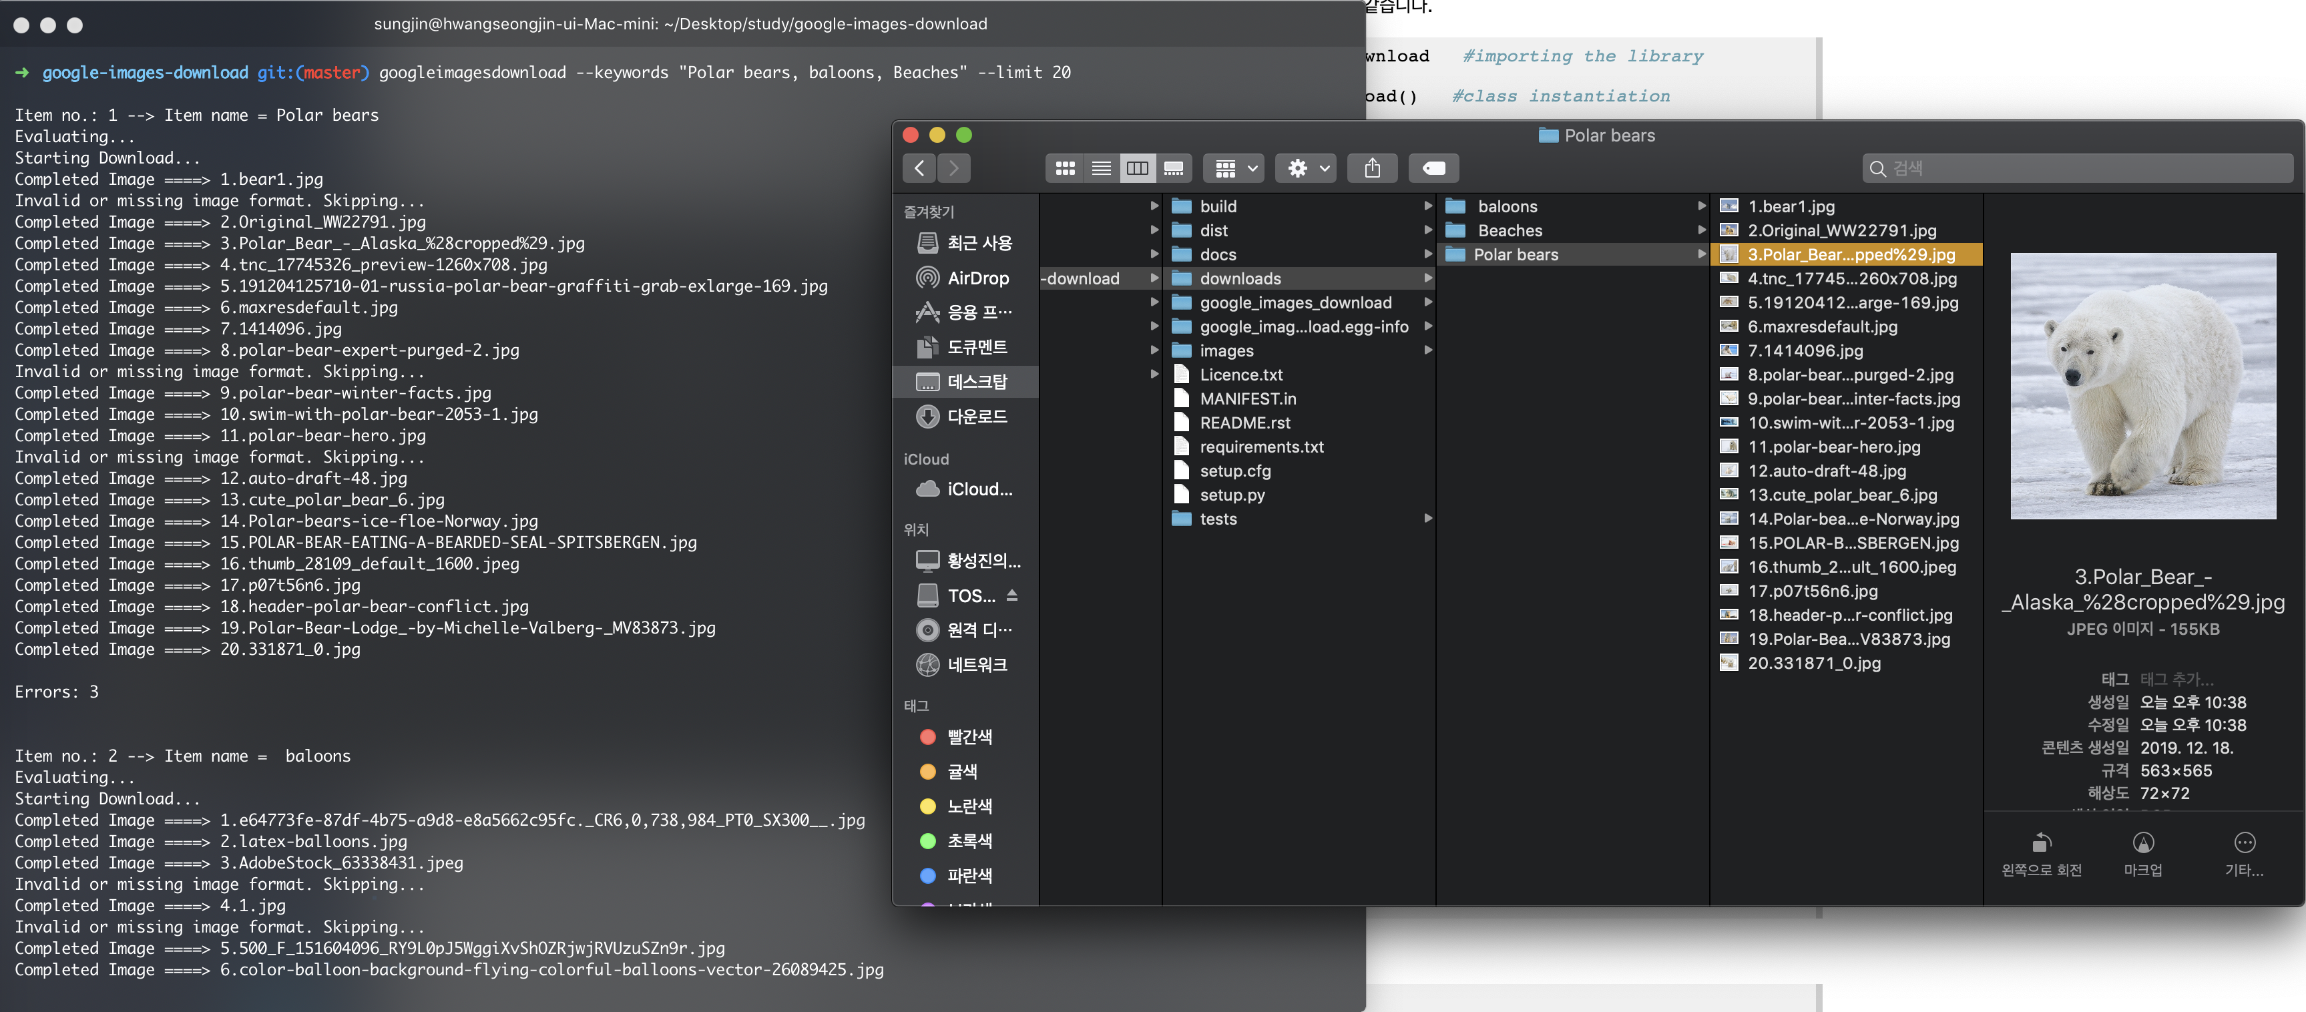The height and width of the screenshot is (1012, 2306).
Task: Open AirDrop in Finder sidebar
Action: [x=966, y=278]
